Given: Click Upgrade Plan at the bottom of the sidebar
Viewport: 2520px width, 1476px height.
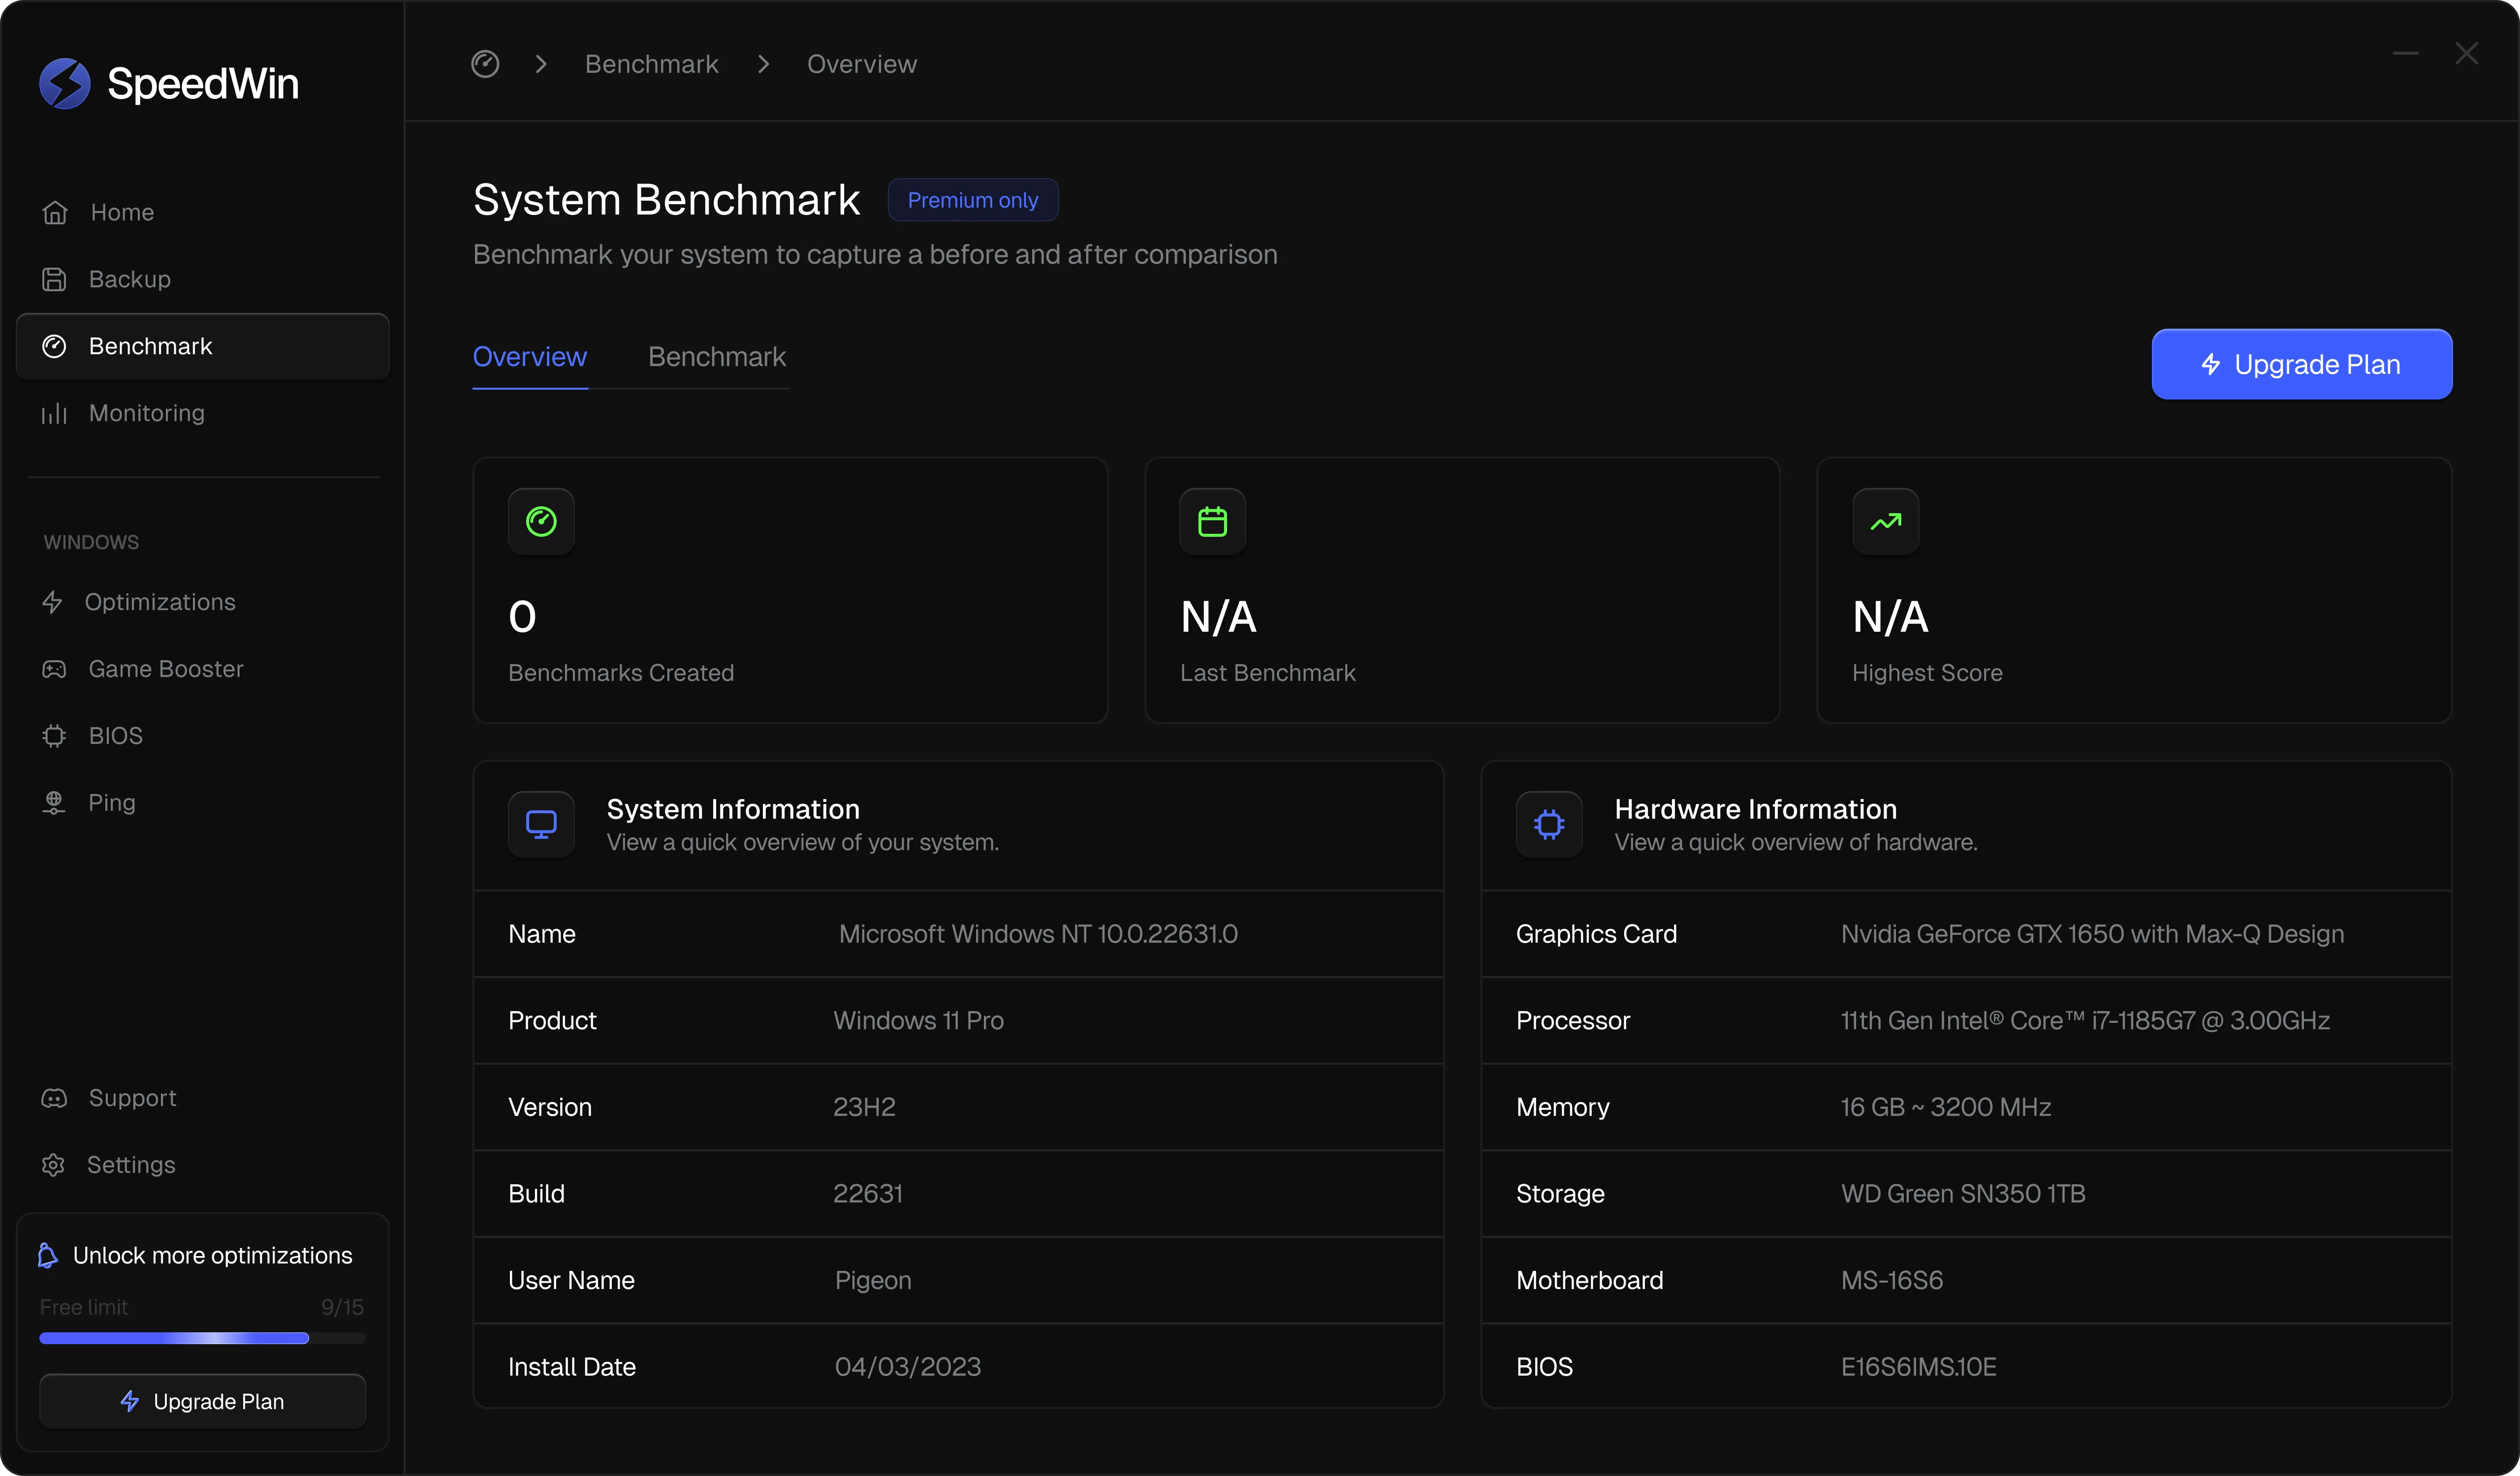Looking at the screenshot, I should (x=202, y=1401).
